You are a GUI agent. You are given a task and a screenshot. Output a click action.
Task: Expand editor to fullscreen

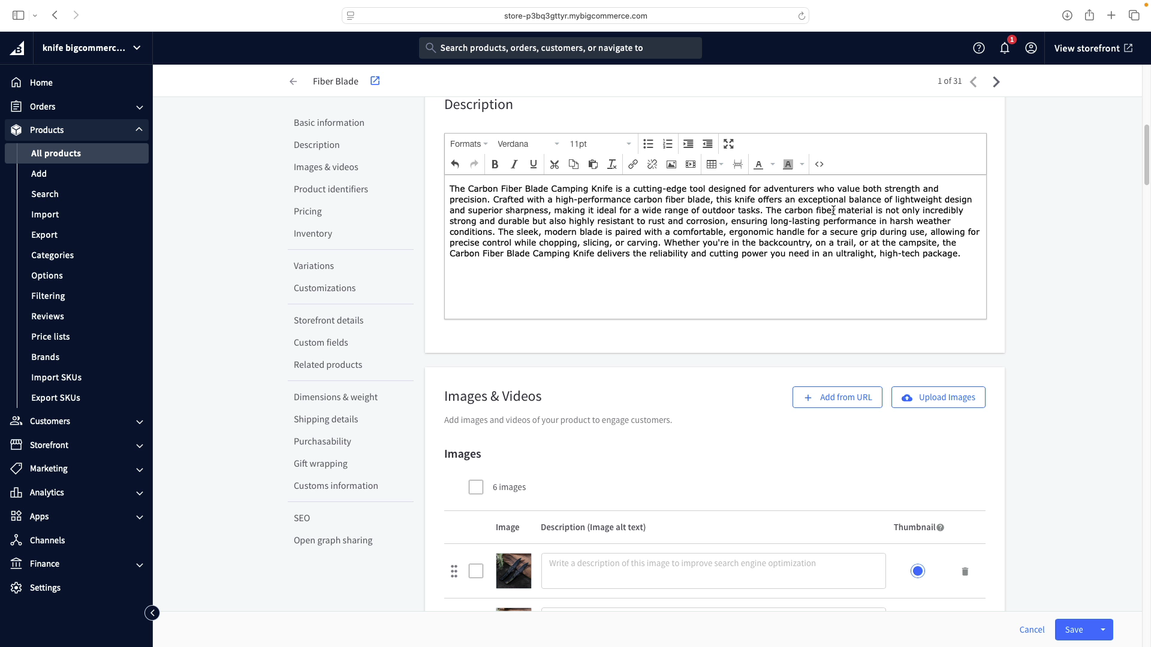tap(728, 144)
